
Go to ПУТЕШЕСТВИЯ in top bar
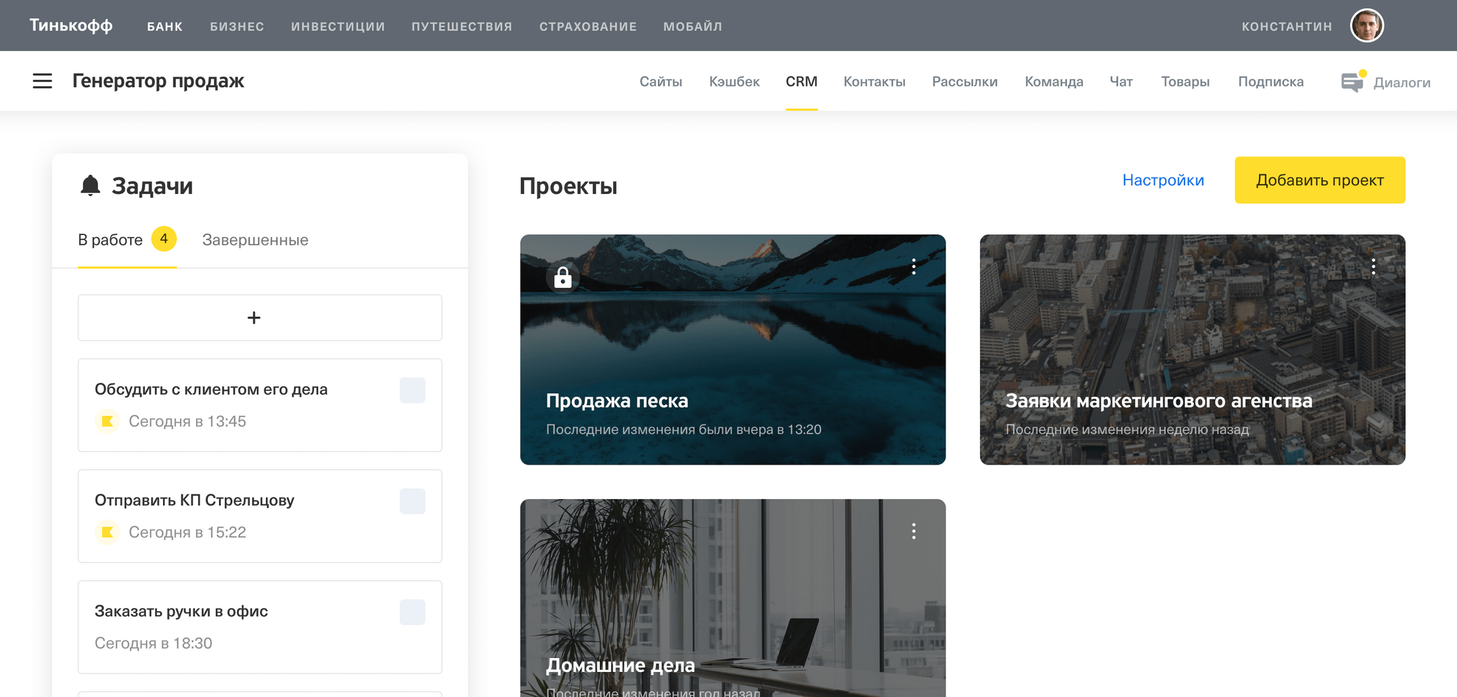(x=462, y=26)
